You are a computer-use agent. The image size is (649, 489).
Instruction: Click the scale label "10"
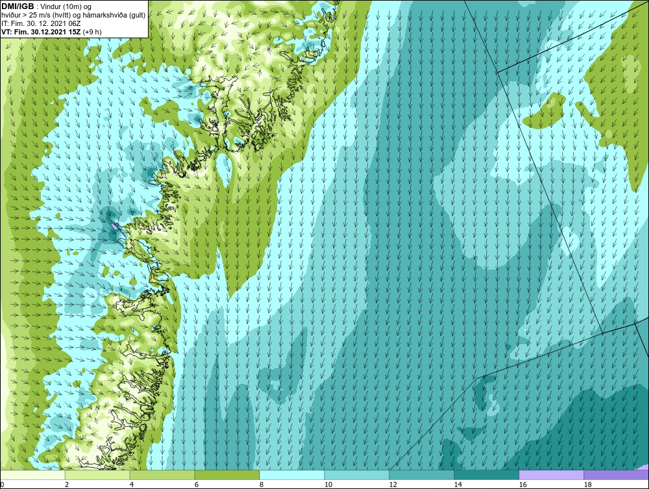click(x=328, y=484)
